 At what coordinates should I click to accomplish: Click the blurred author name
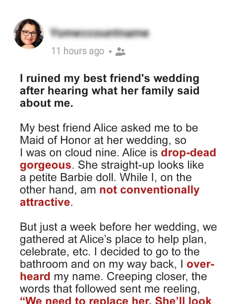point(100,33)
